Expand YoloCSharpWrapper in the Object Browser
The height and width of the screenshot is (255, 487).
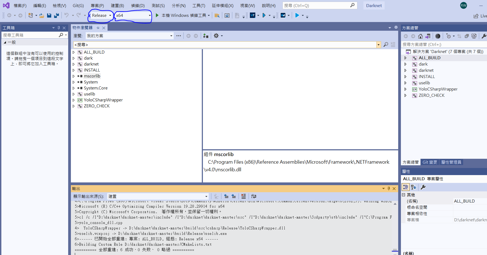(x=74, y=100)
